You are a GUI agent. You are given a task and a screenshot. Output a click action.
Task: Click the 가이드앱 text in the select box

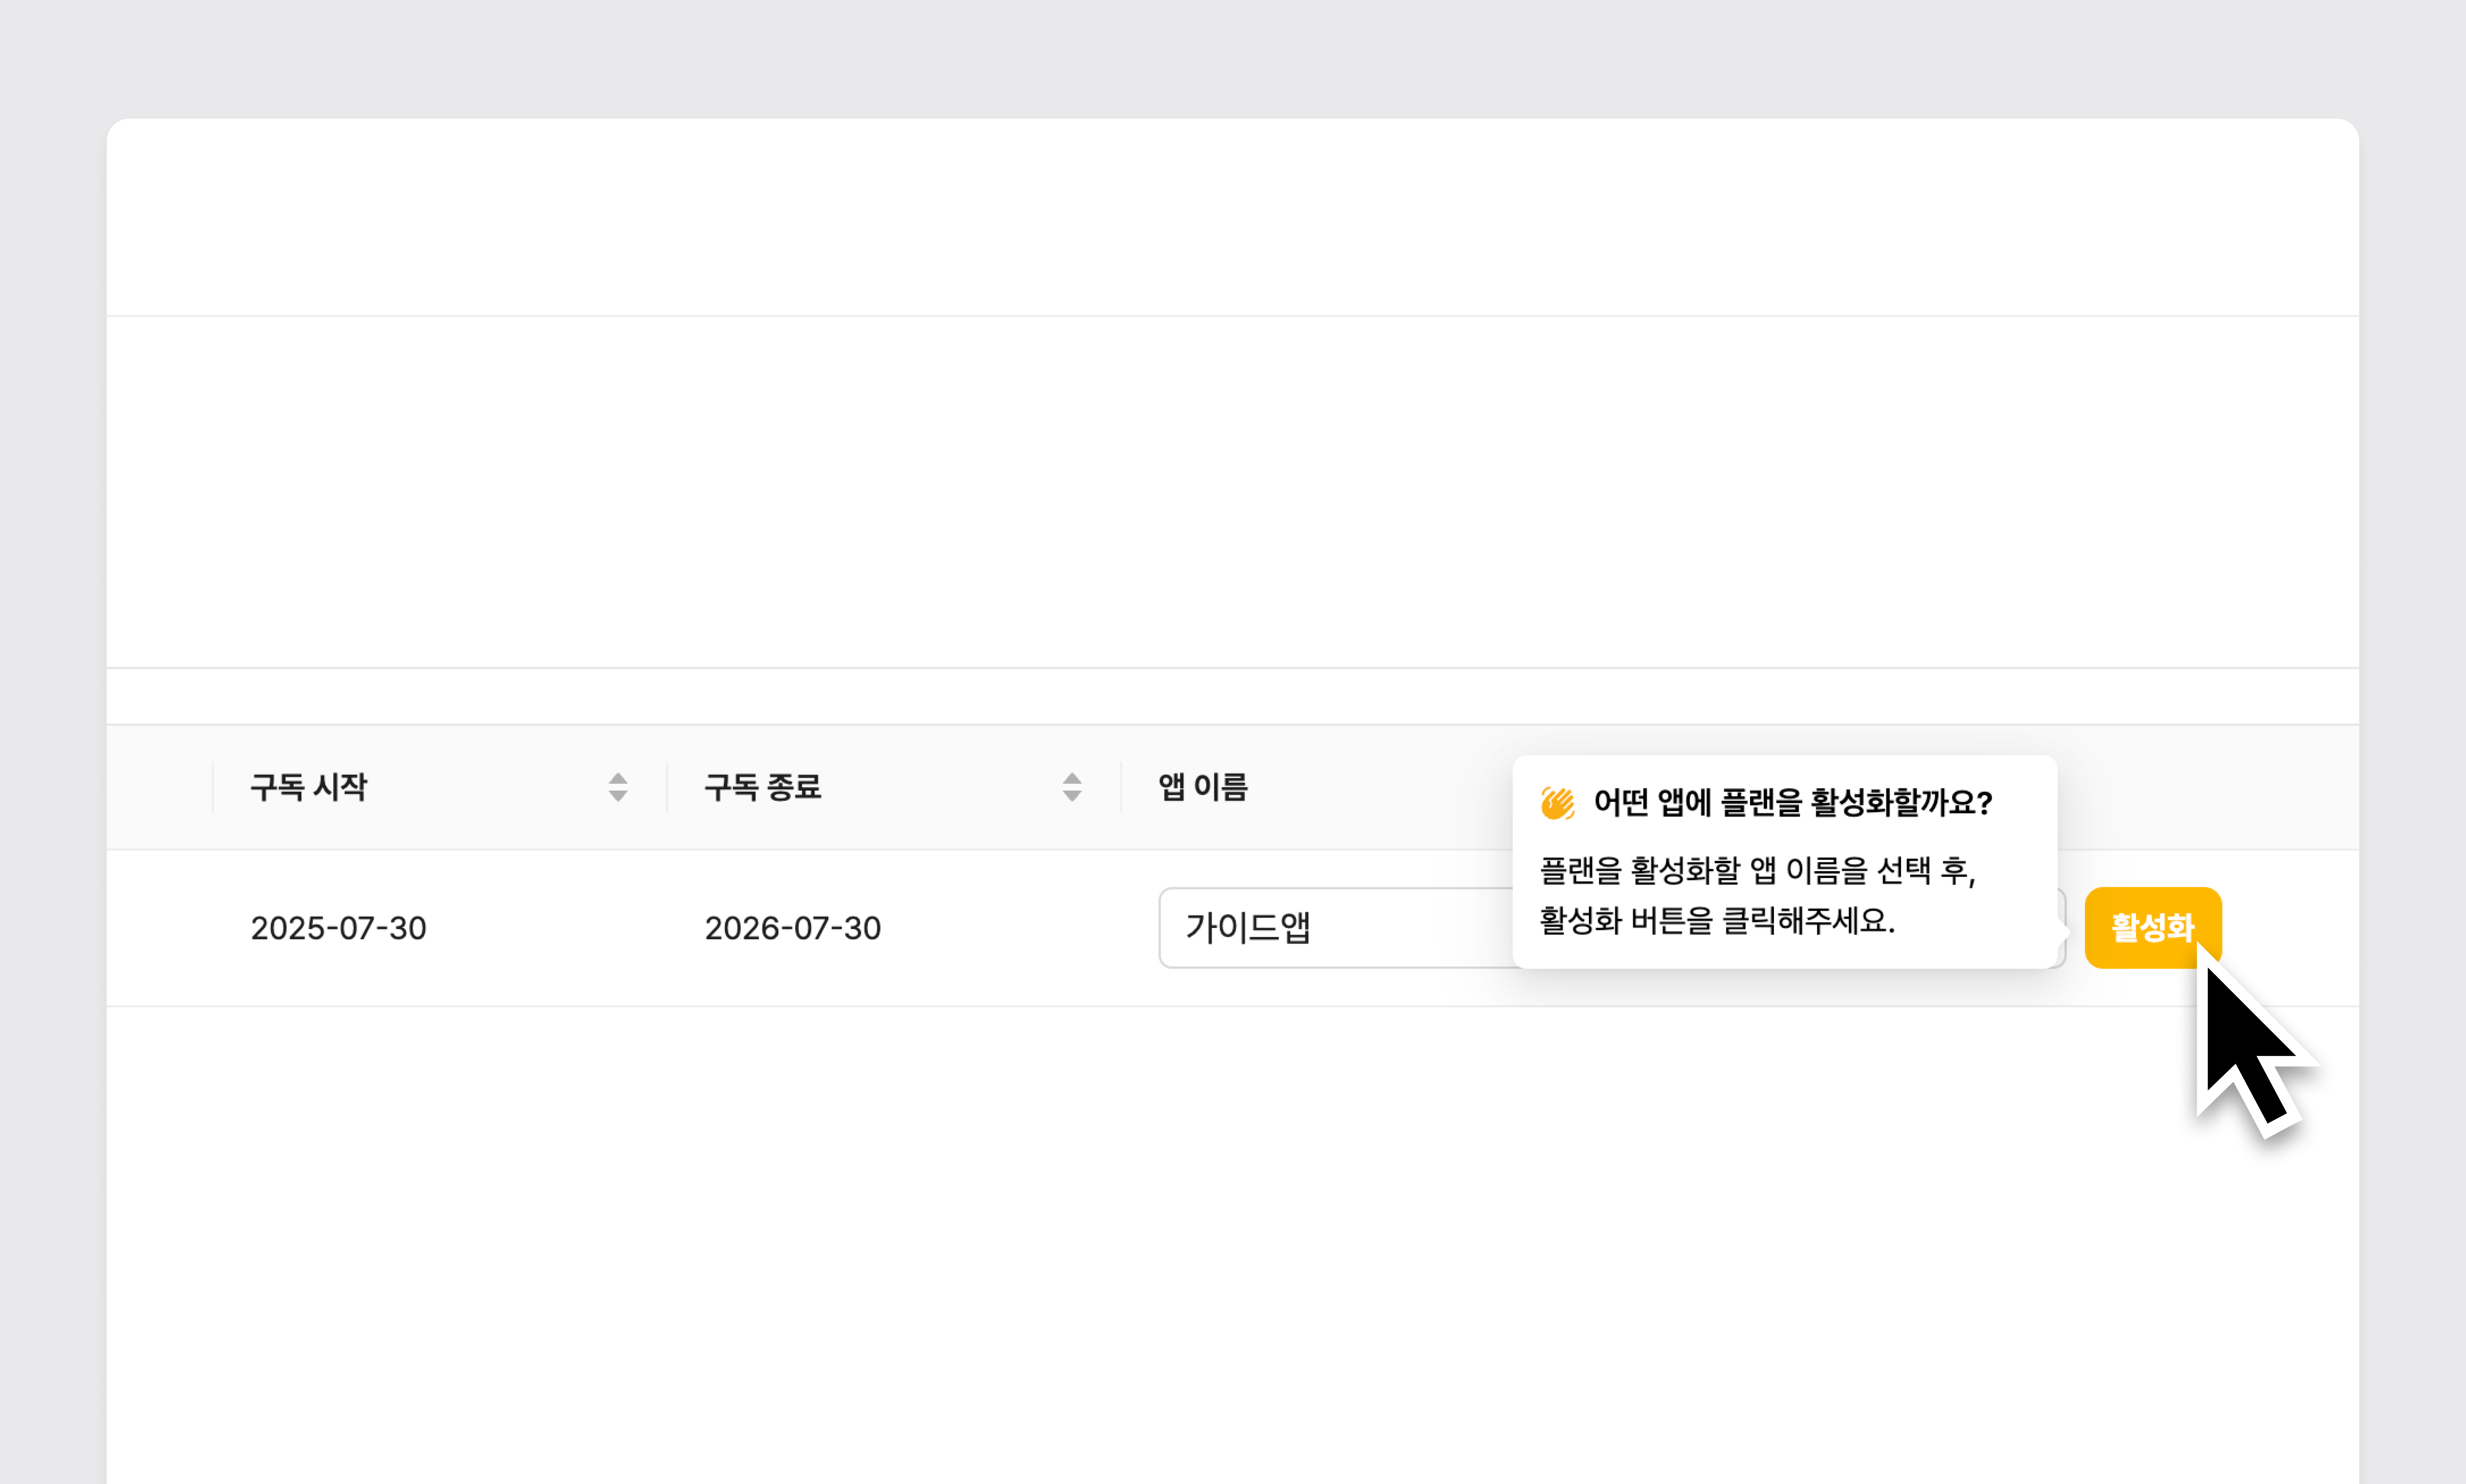tap(1247, 928)
